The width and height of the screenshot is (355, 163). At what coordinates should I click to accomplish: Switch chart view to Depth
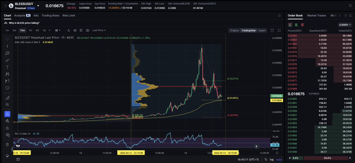tap(262, 30)
